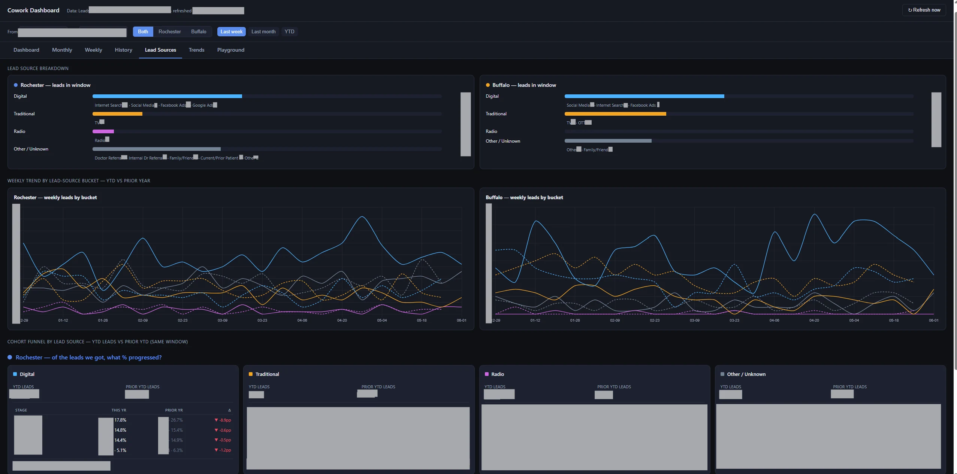Image resolution: width=957 pixels, height=474 pixels.
Task: Switch location filter to Rochester
Action: click(169, 32)
